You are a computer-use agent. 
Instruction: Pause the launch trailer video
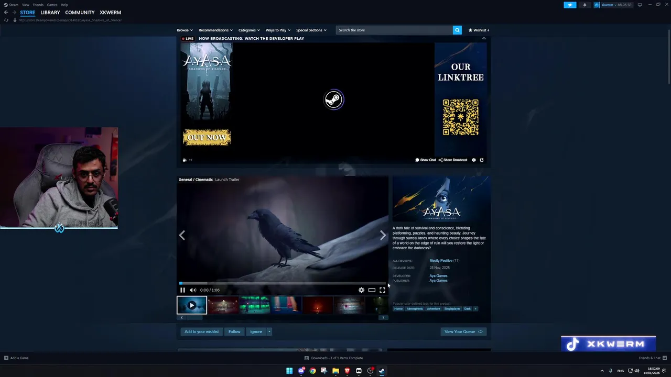pos(182,290)
